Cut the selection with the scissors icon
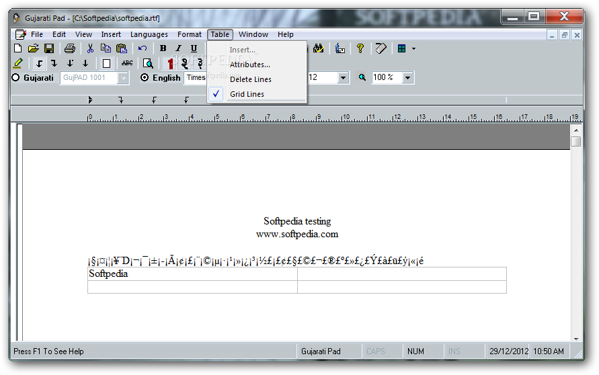Viewport: 599px width, 375px height. (x=90, y=48)
